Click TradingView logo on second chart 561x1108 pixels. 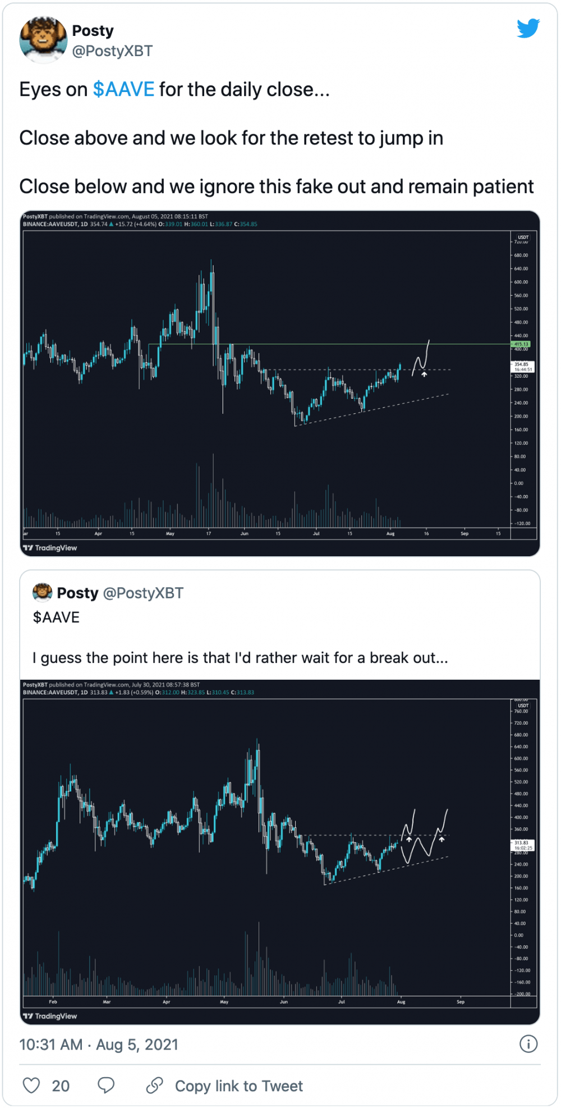pyautogui.click(x=50, y=1016)
